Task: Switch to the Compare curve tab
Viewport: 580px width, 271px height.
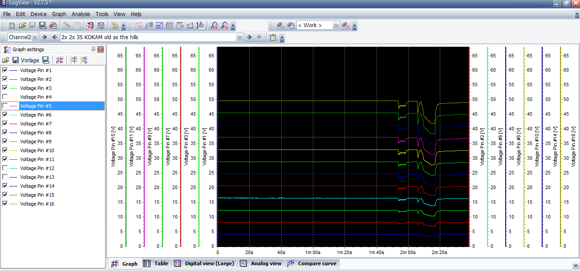Action: coord(312,263)
